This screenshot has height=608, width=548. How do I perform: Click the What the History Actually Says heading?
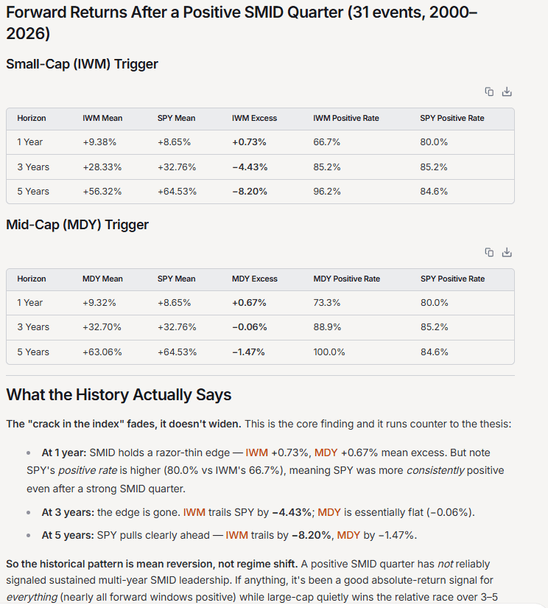click(119, 395)
